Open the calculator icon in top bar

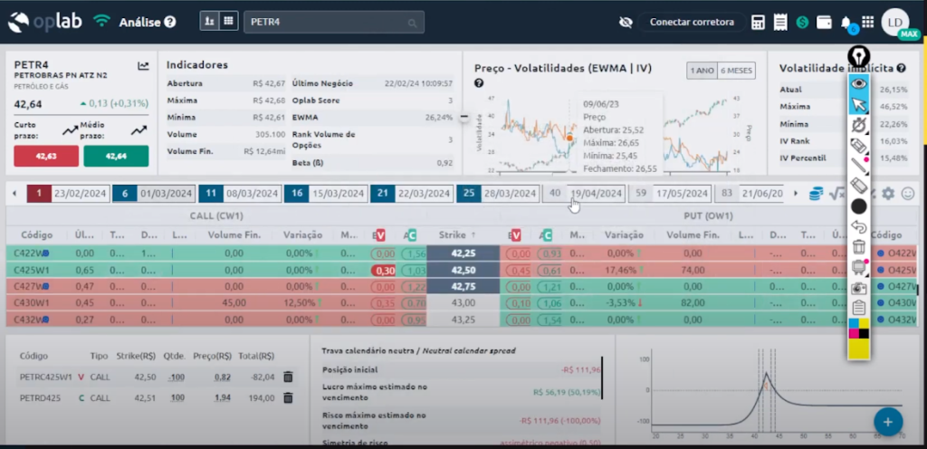tap(758, 23)
